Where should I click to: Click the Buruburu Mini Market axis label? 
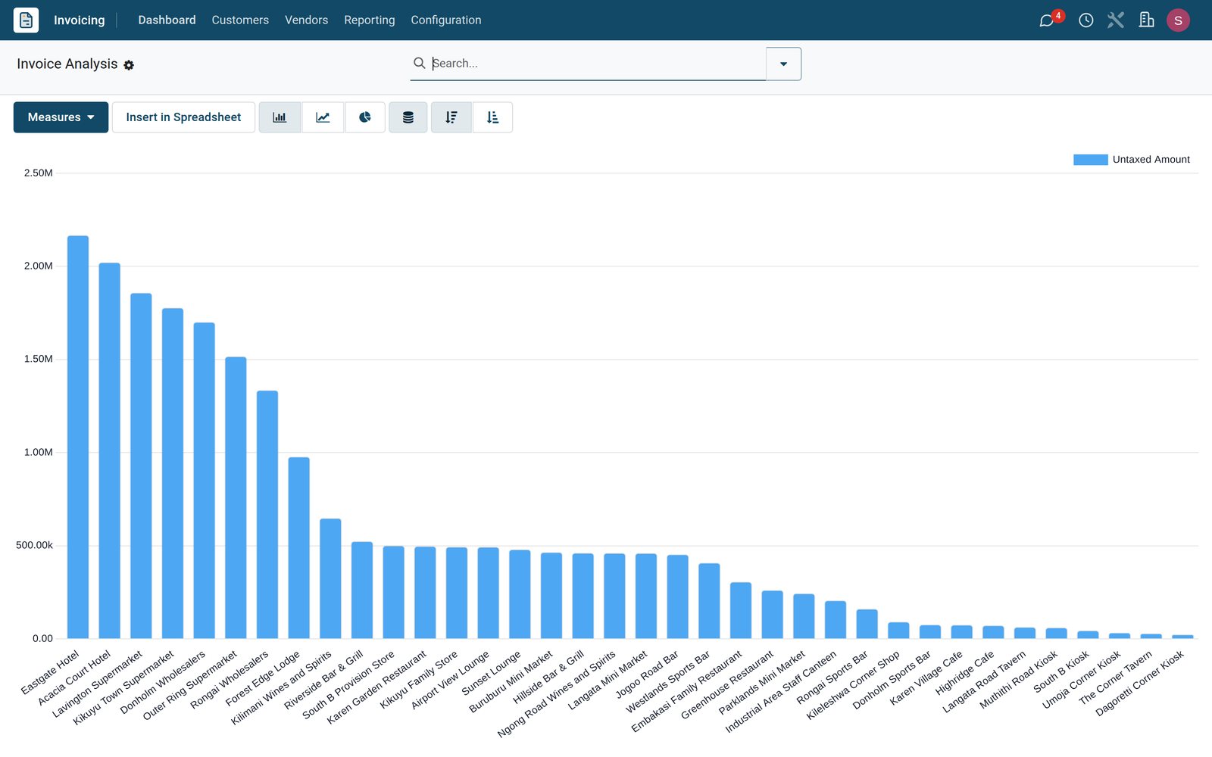coord(511,681)
